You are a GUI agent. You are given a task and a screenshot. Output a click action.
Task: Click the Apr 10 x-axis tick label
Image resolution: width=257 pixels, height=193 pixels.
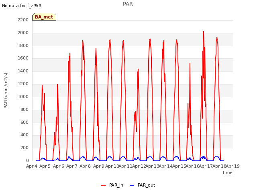click(112, 166)
